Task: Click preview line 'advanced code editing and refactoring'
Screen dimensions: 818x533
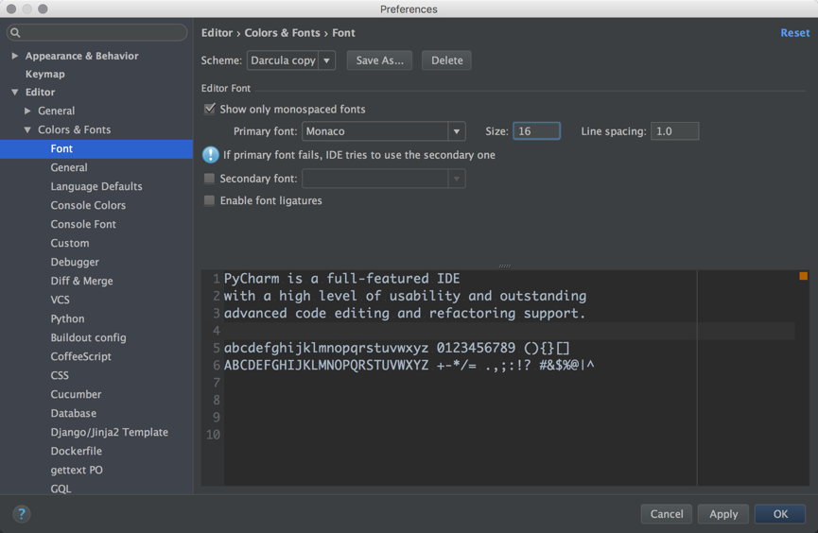Action: tap(405, 314)
